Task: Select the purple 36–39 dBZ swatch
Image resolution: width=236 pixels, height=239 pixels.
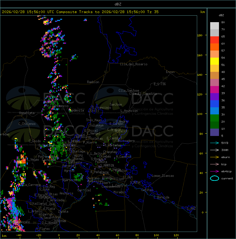Action: 214,97
